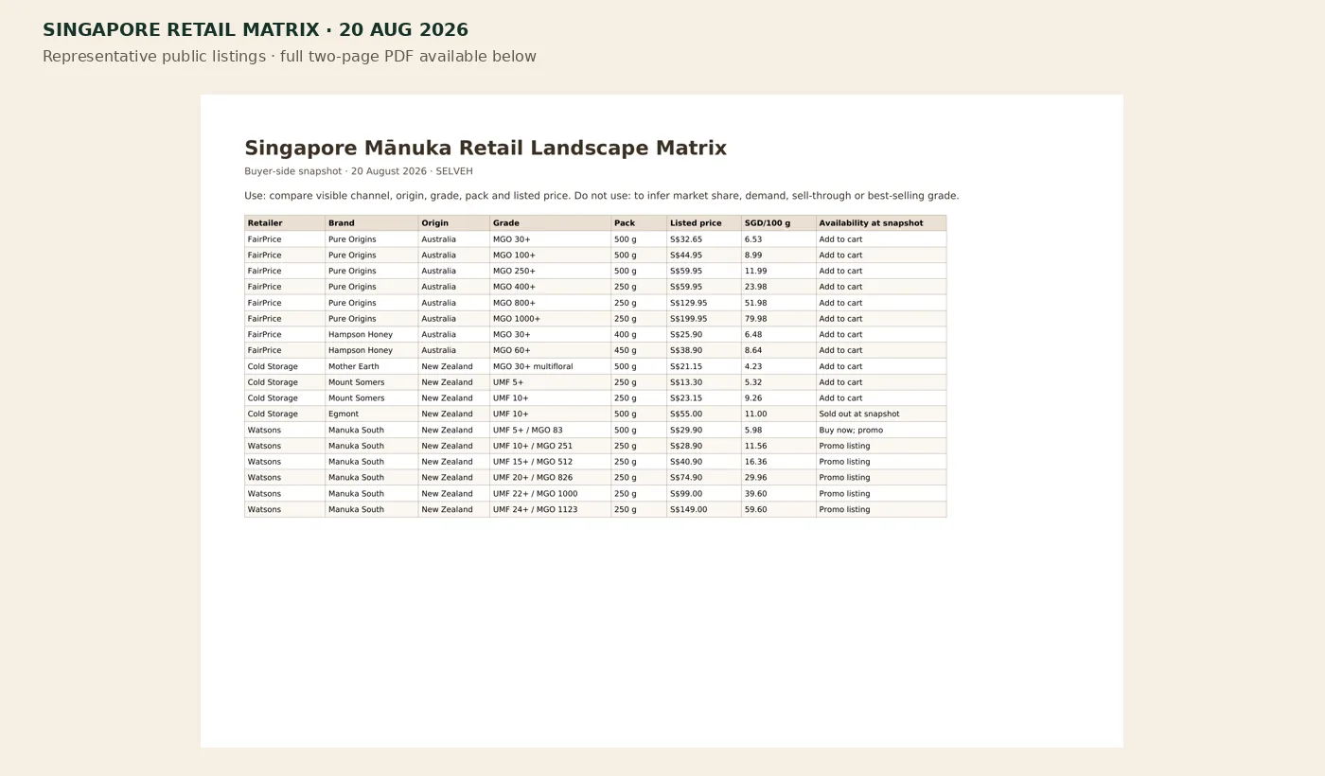Image resolution: width=1325 pixels, height=776 pixels.
Task: Select the 'MGO 60+' grade cell
Action: pyautogui.click(x=550, y=350)
